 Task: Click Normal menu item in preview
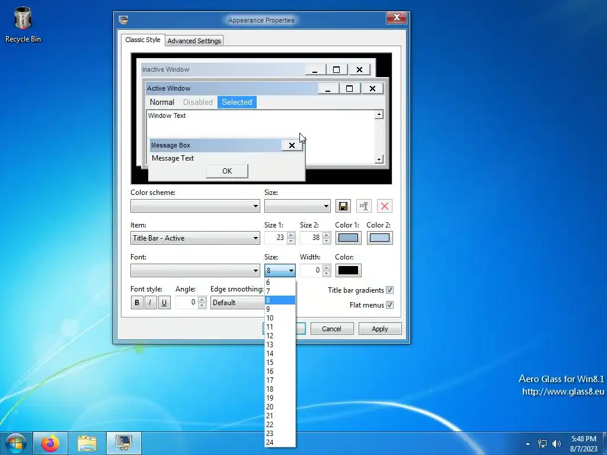click(162, 102)
